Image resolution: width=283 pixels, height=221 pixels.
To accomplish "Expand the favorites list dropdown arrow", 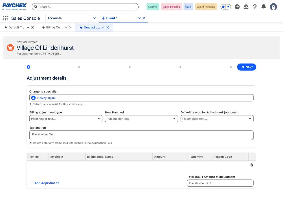I will point(228,7).
